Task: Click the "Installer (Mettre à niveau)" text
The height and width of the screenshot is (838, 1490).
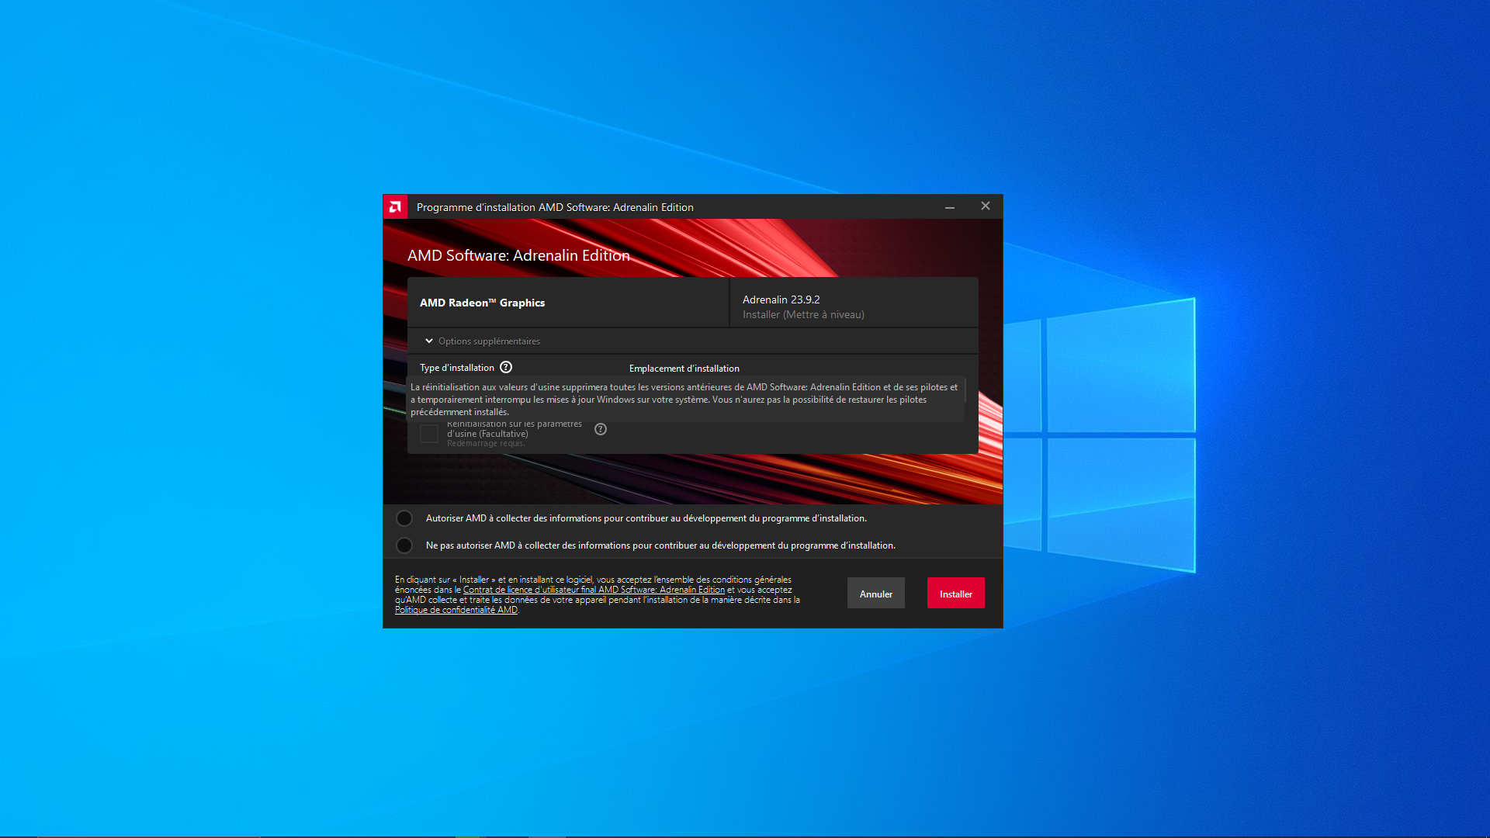Action: 803,314
